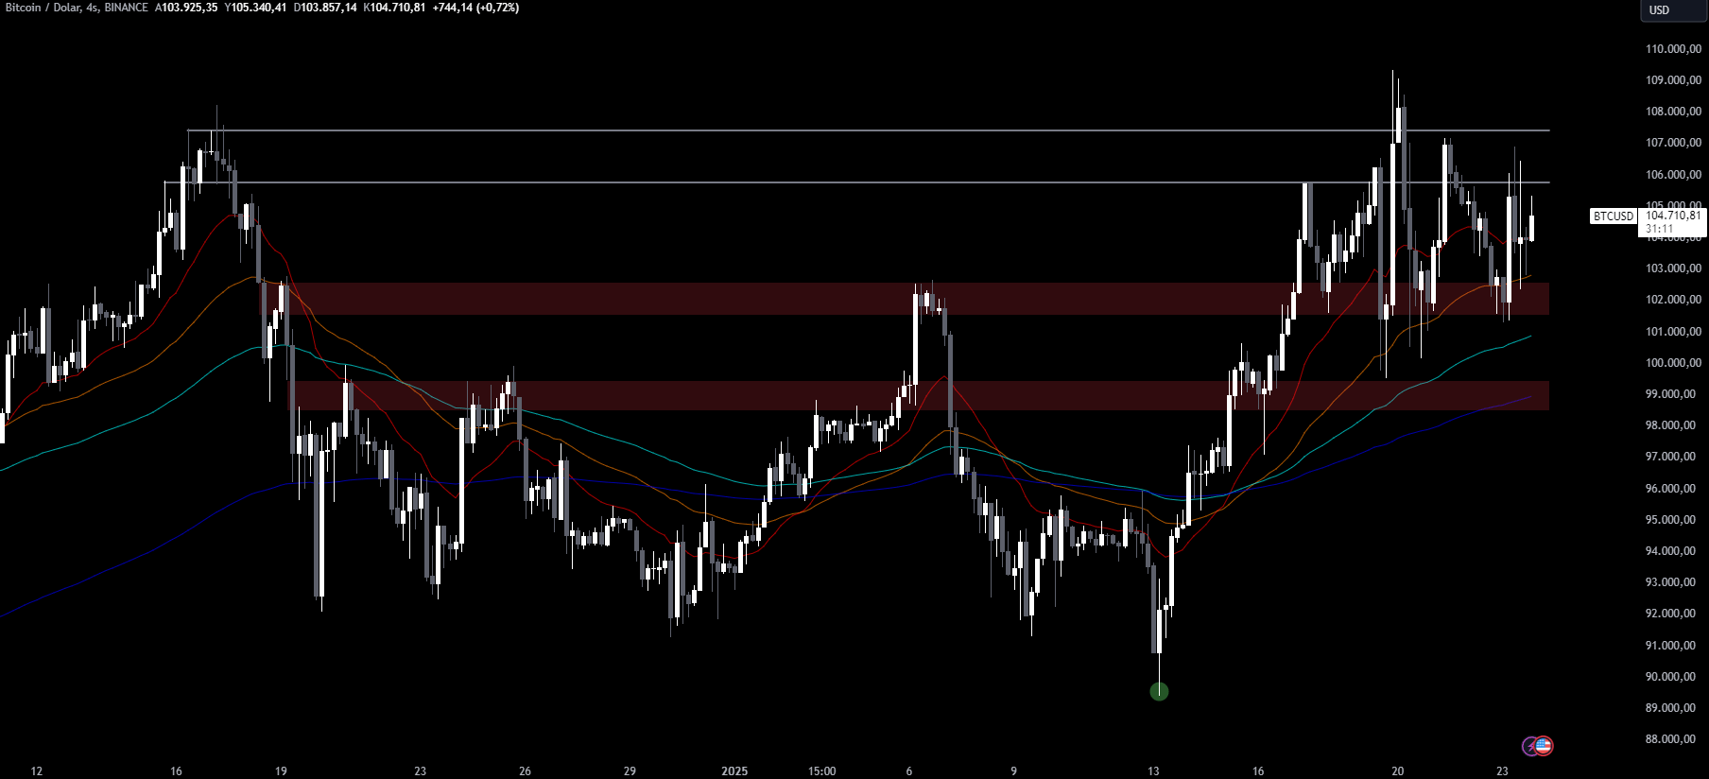The height and width of the screenshot is (779, 1709).
Task: Select the green circle low marker
Action: (x=1159, y=692)
